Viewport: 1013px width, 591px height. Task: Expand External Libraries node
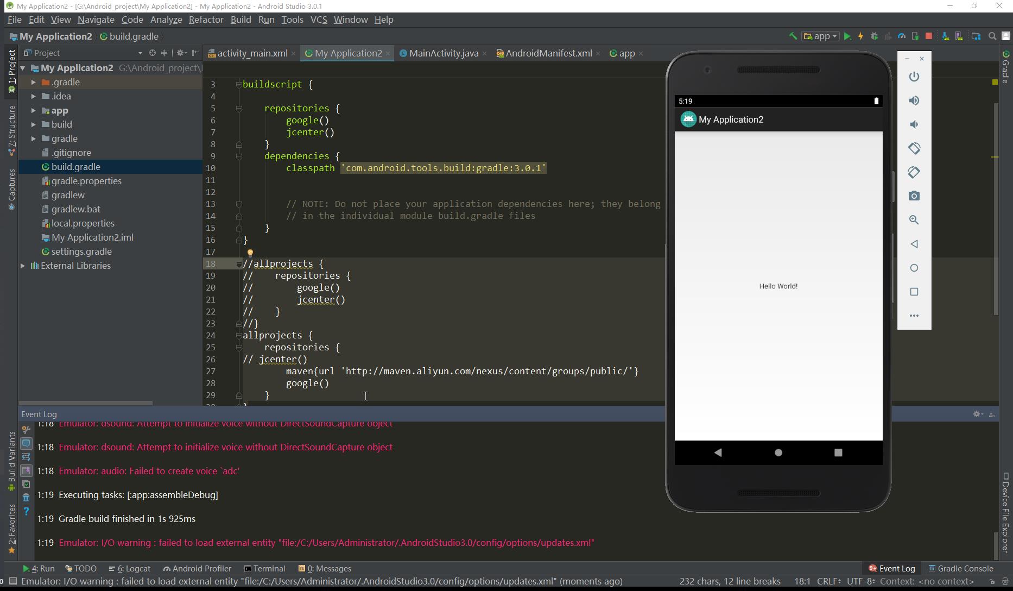(23, 266)
